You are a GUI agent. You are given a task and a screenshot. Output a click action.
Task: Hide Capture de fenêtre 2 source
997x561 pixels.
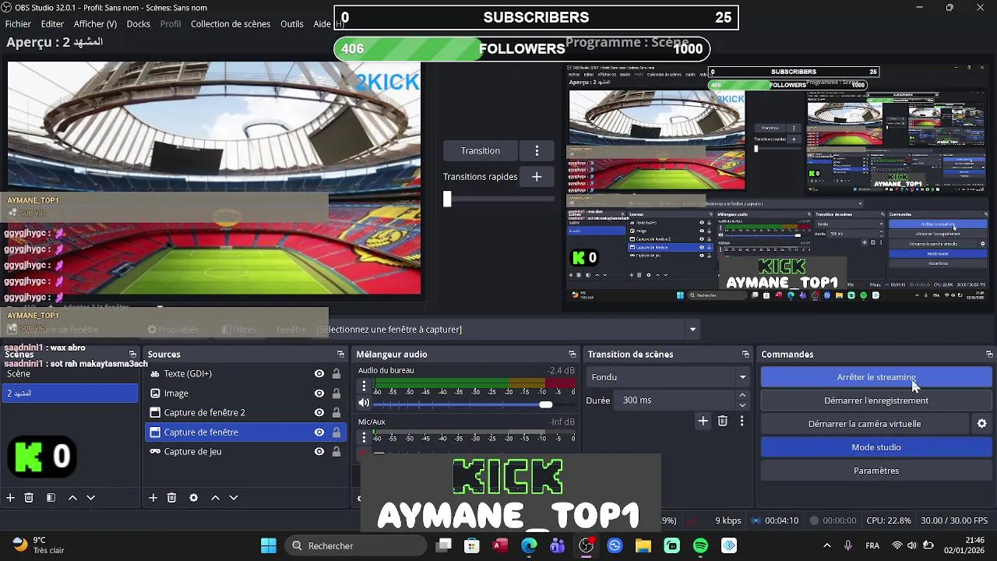click(x=319, y=413)
